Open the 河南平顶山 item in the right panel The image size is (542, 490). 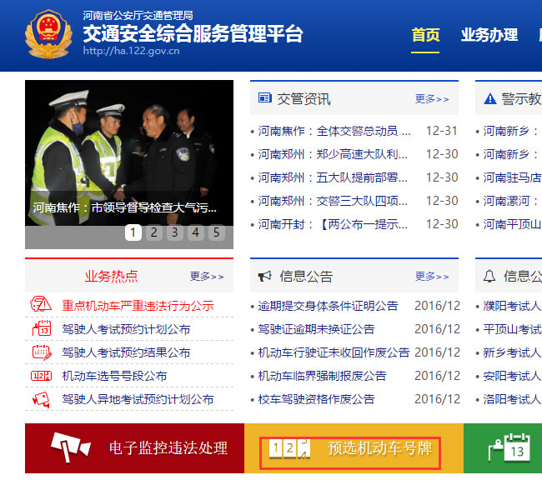click(512, 224)
